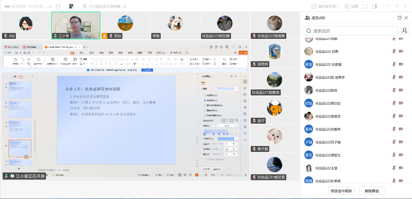Viewport: 412px width, 199px height.
Task: Open the 审阅 ribbon tab
Action: (130, 53)
